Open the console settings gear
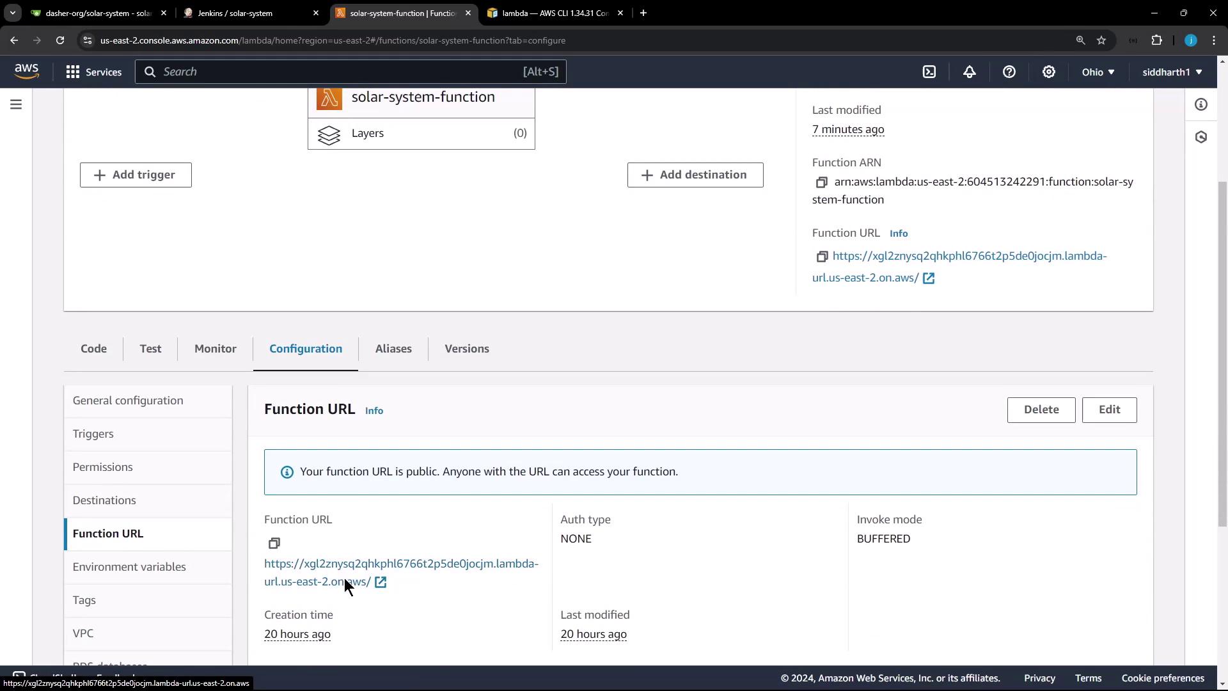The width and height of the screenshot is (1228, 691). (1049, 72)
